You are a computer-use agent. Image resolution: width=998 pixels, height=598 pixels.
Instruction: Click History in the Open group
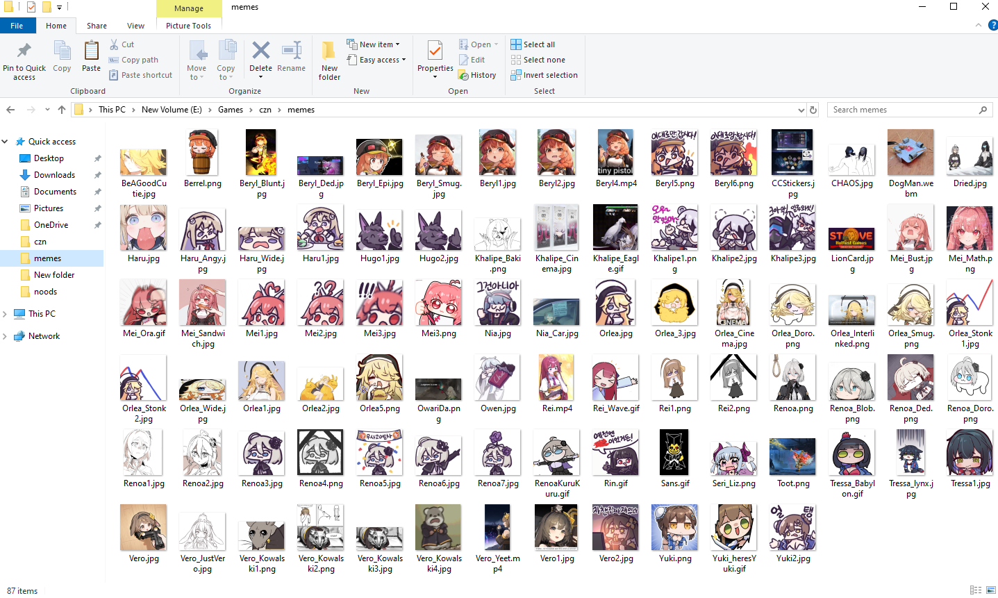click(x=477, y=75)
